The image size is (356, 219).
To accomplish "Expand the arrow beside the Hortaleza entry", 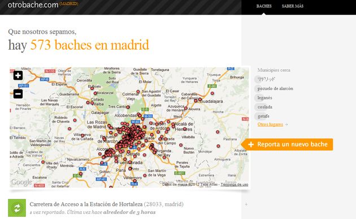I will point(246,204).
